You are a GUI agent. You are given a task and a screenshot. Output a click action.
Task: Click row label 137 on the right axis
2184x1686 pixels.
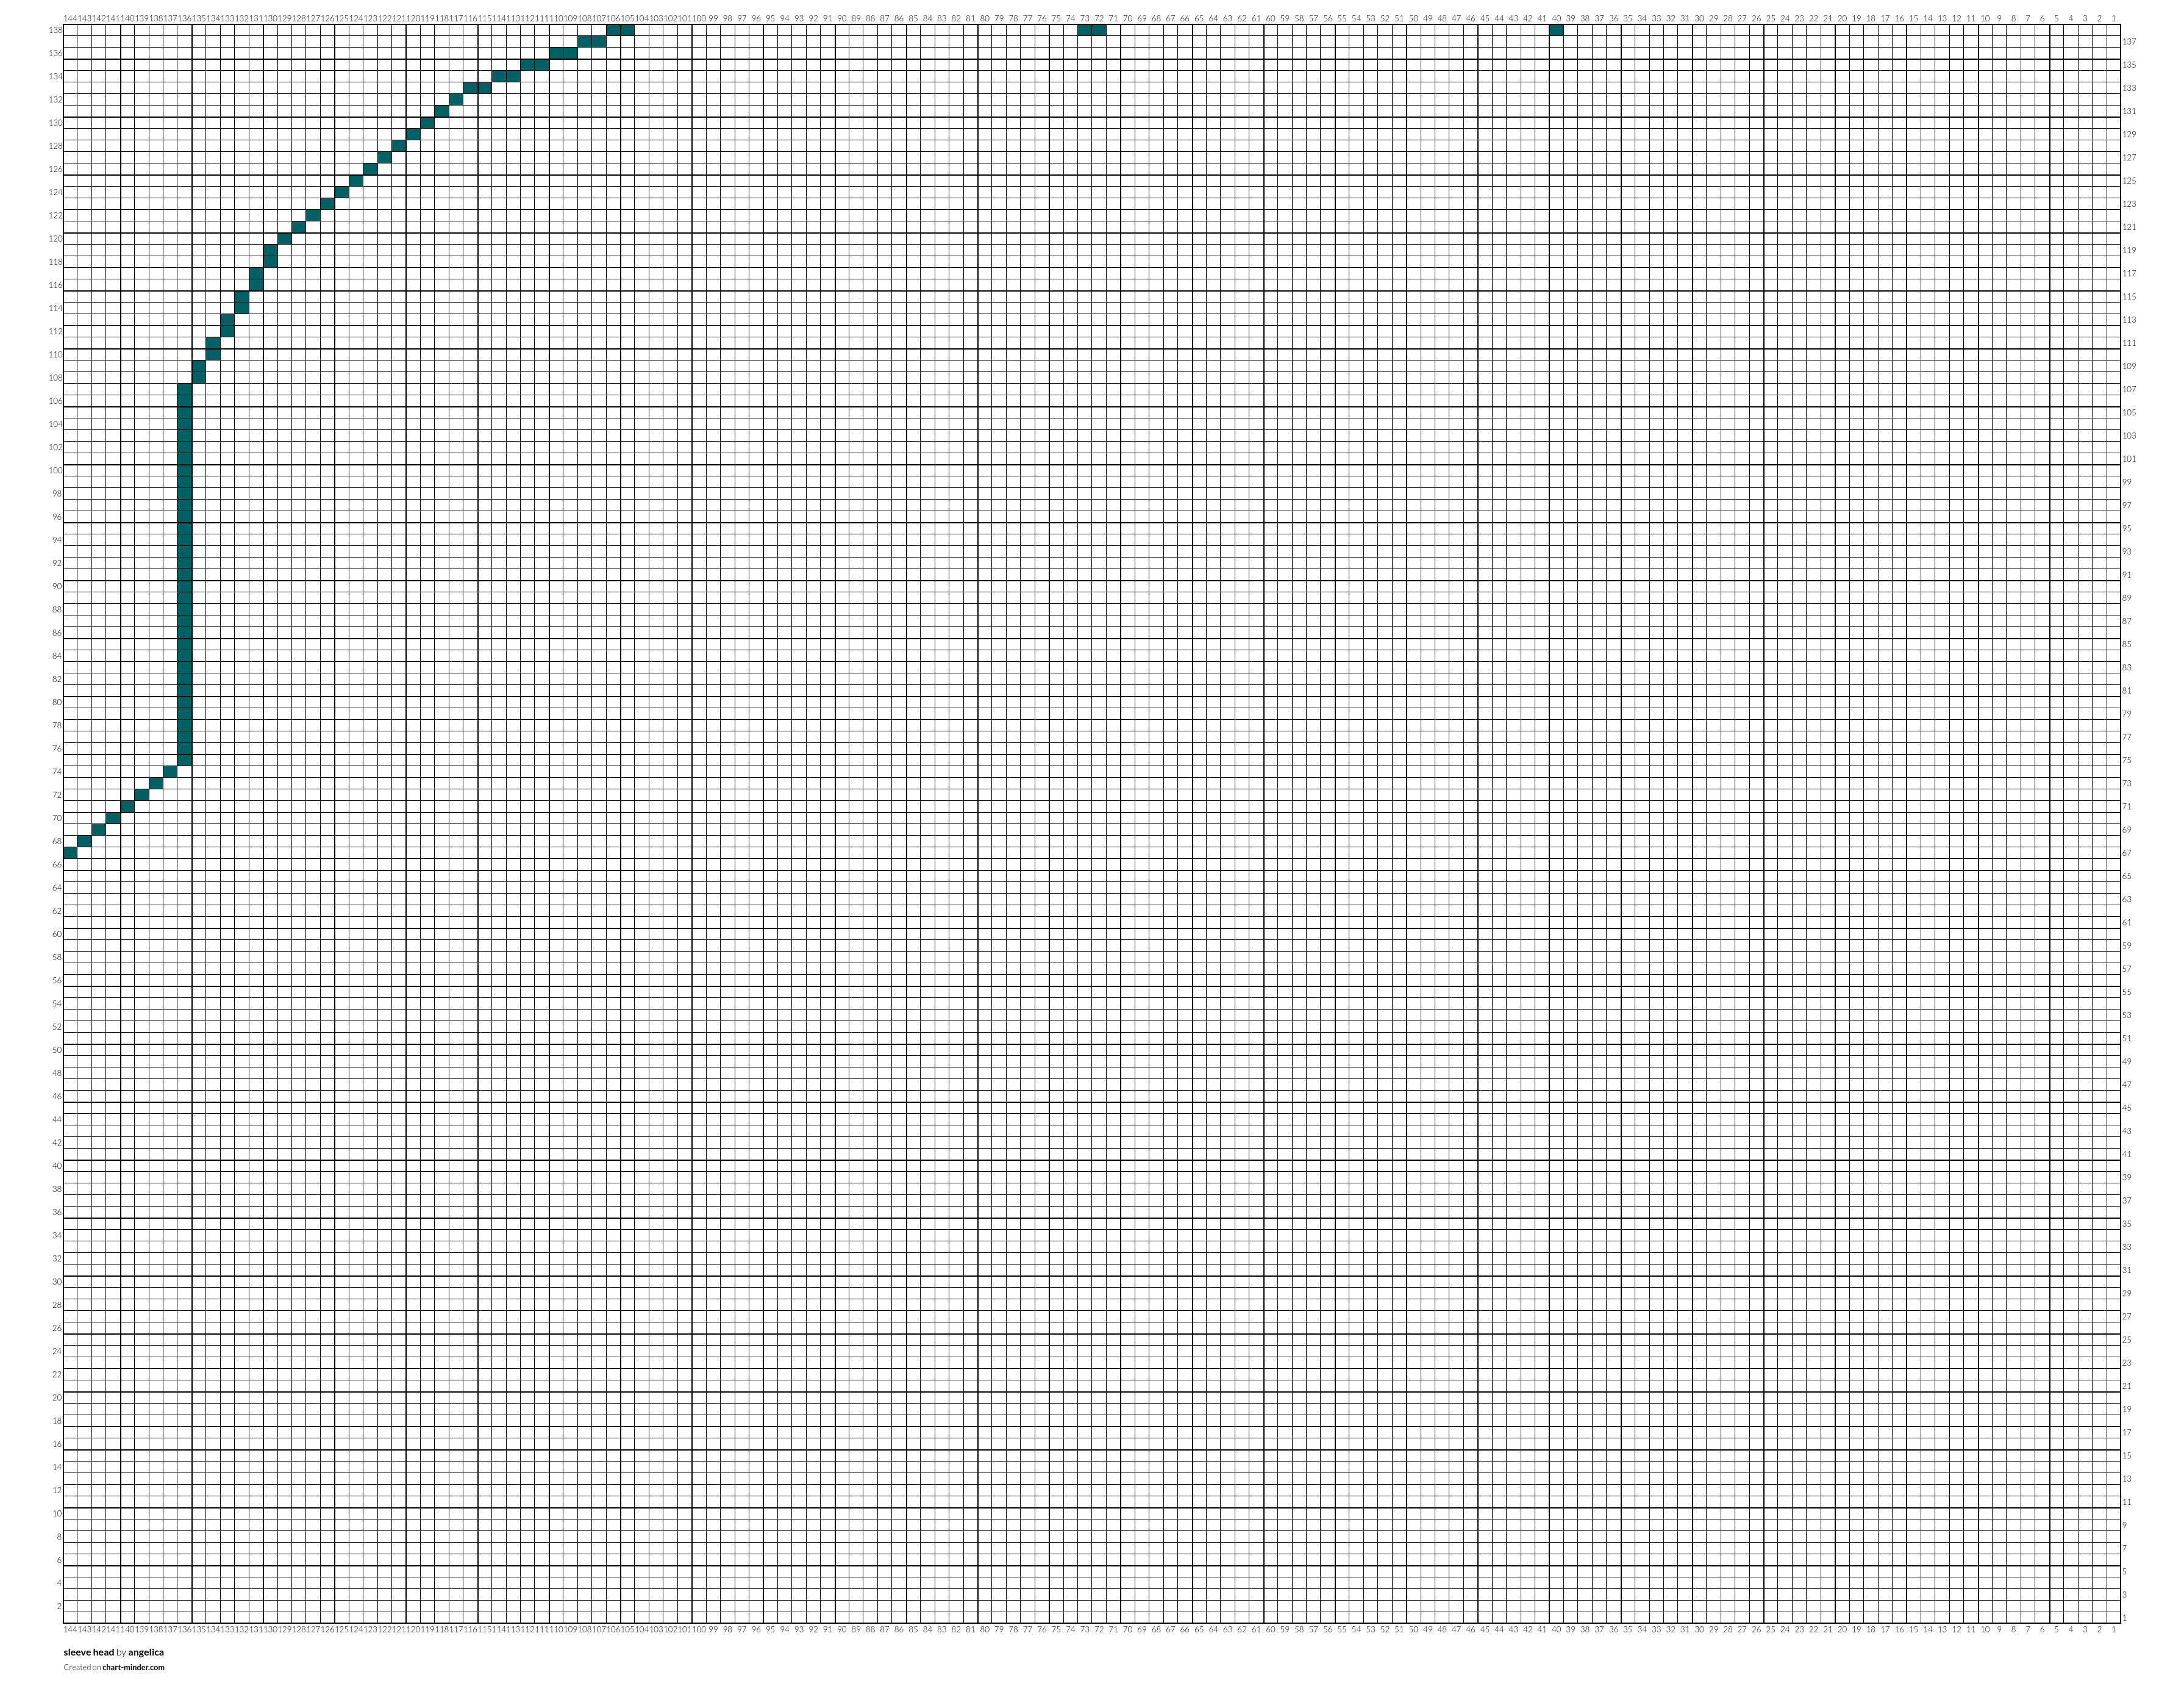pyautogui.click(x=2129, y=42)
